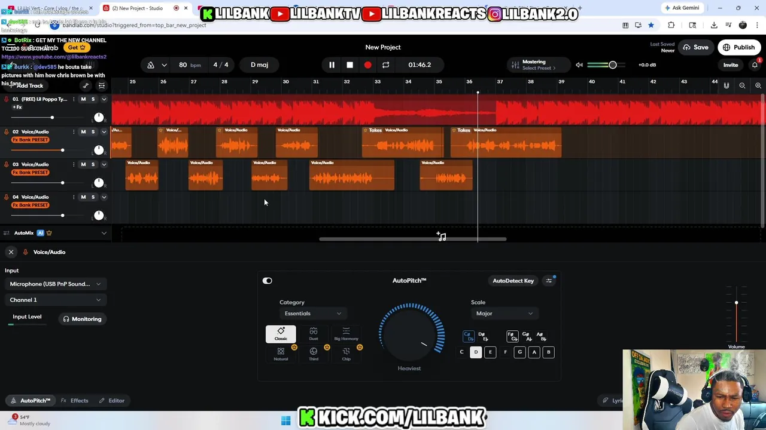Switch to the Editor tab

pos(112,401)
